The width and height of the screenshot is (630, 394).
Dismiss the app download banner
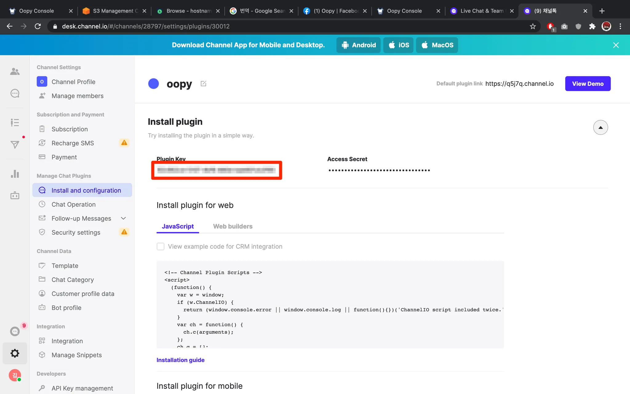tap(616, 45)
